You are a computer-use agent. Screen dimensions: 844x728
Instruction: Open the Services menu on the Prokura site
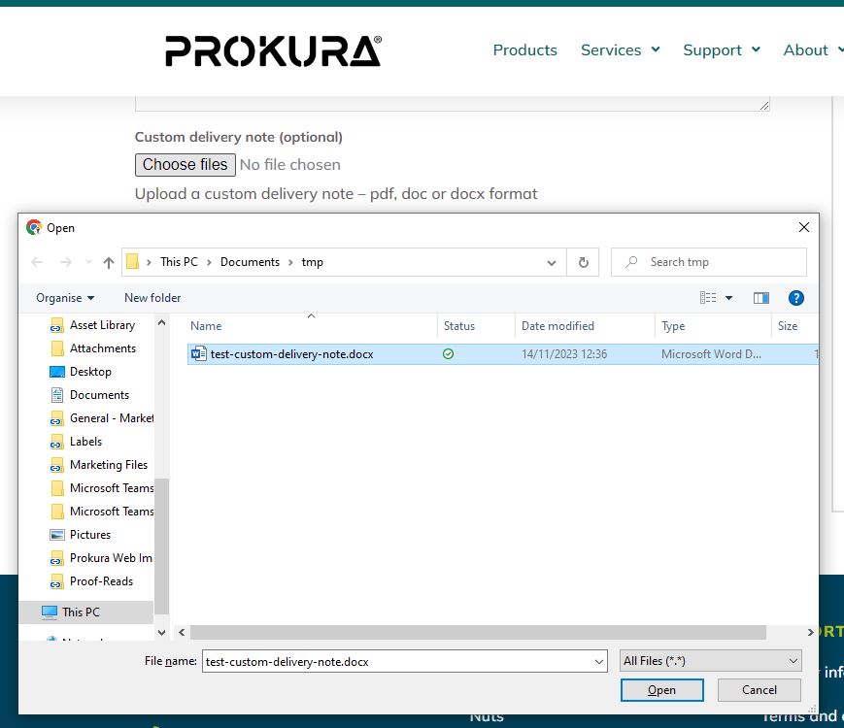[620, 50]
